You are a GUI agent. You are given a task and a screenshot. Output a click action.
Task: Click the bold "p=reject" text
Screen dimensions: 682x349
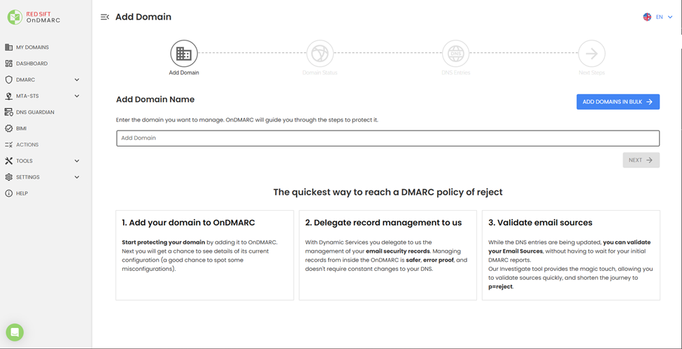[x=501, y=287]
